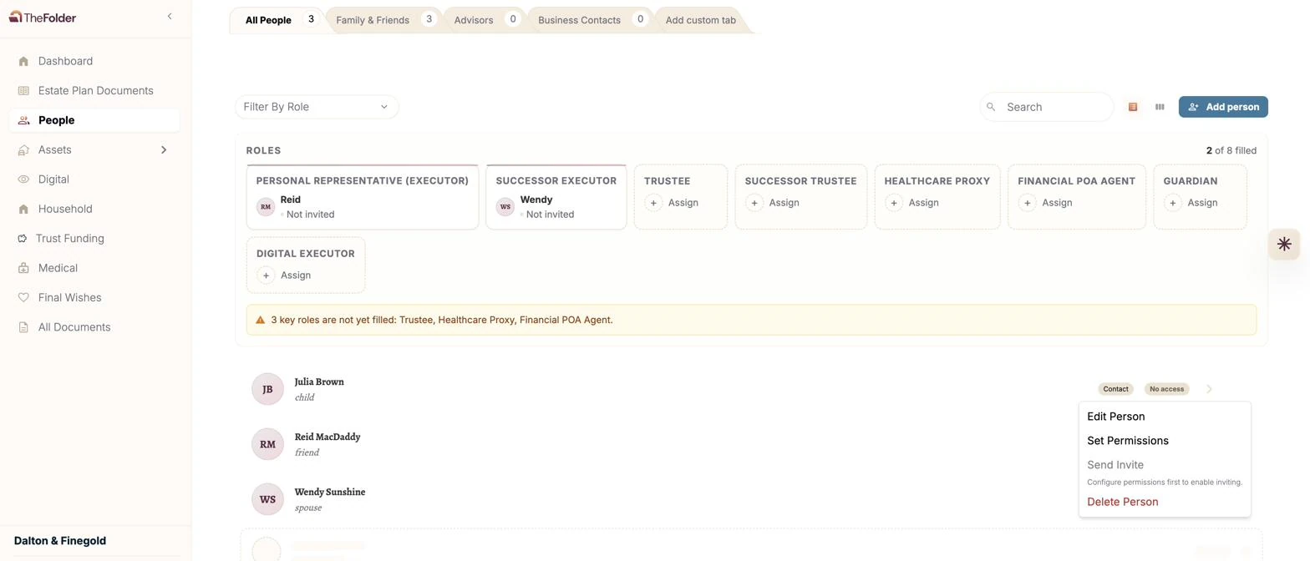Click Add custom tab
Viewport: 1310px width, 561px height.
tap(701, 20)
